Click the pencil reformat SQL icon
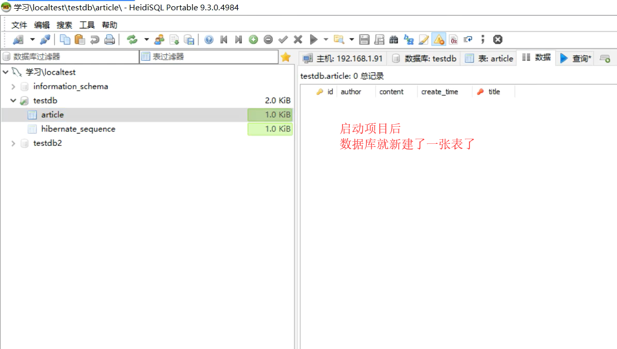 [424, 40]
